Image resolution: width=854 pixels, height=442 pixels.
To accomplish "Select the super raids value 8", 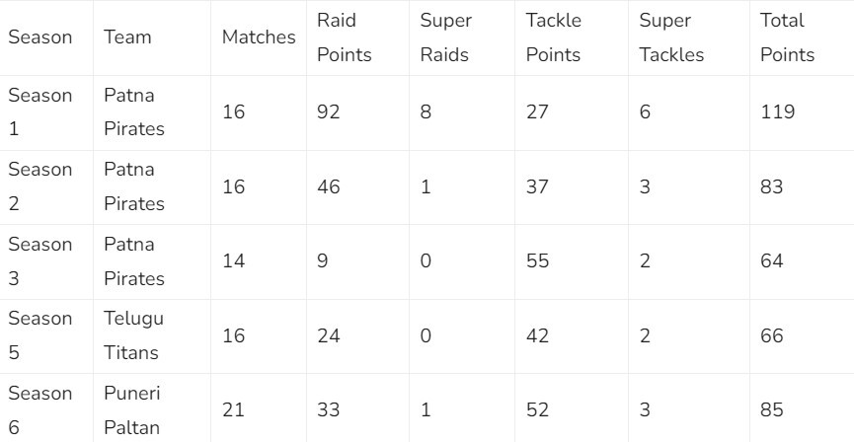I will coord(426,112).
